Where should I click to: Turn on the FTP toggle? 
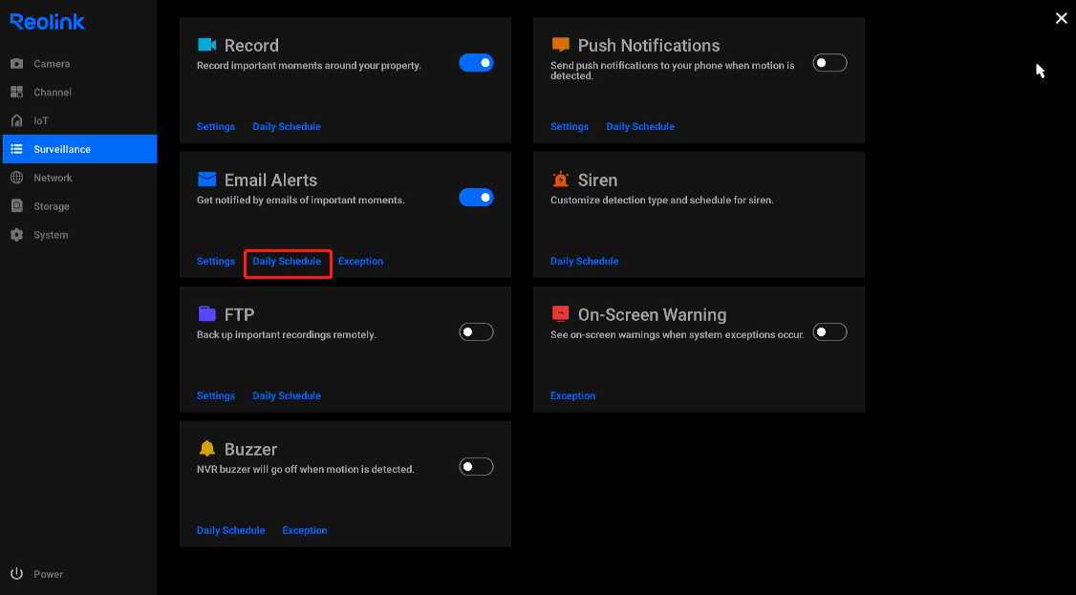point(476,331)
